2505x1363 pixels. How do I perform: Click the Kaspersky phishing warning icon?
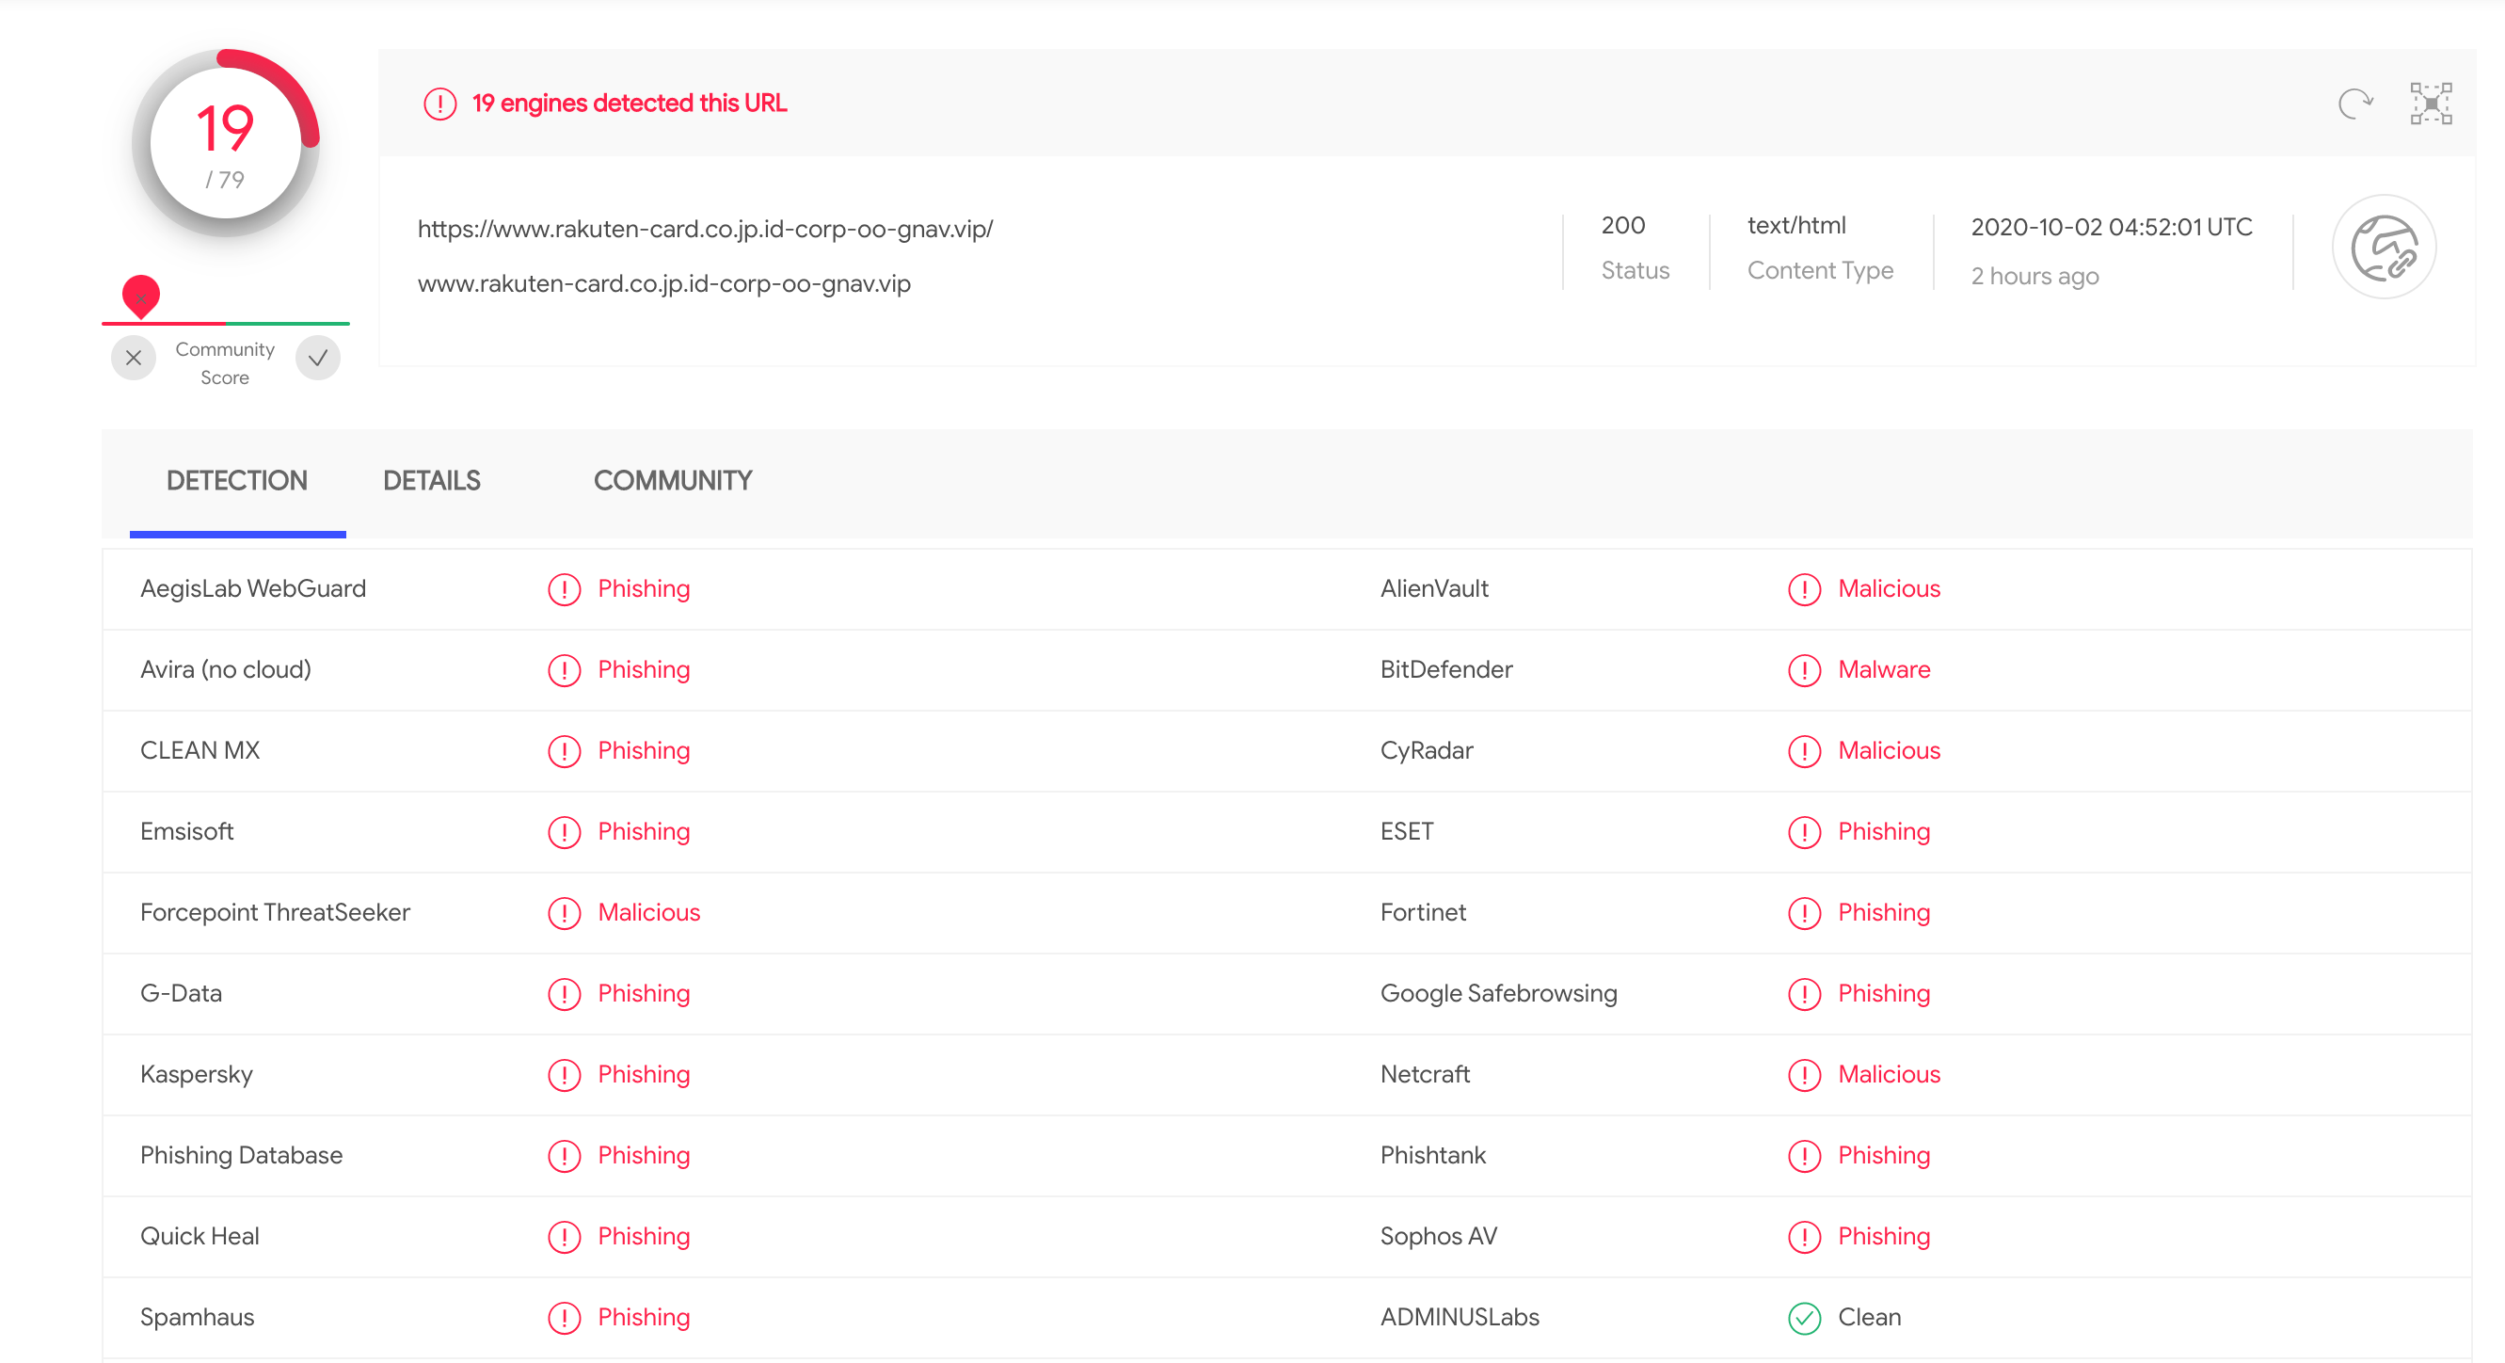coord(564,1074)
